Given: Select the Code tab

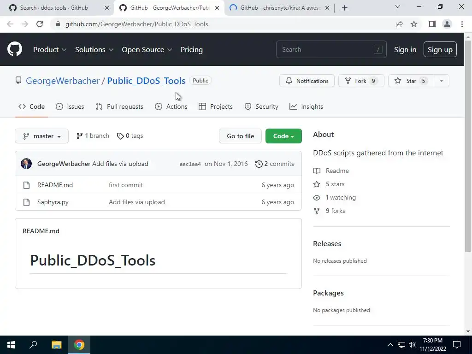Looking at the screenshot, I should (31, 106).
